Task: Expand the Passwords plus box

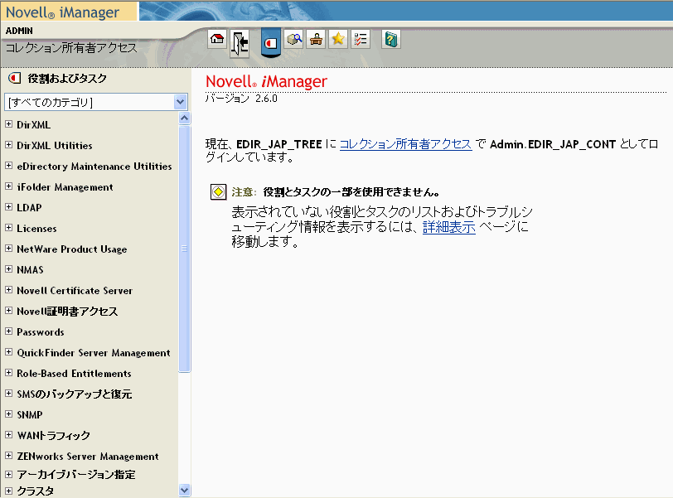Action: [x=8, y=331]
